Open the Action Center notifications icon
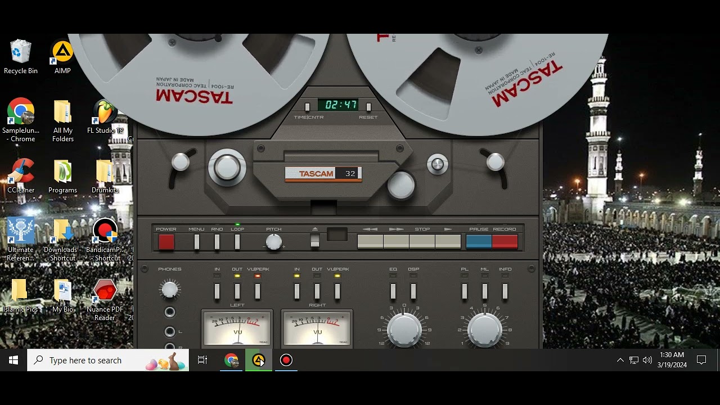Screen dimensions: 720x405 (x=701, y=360)
